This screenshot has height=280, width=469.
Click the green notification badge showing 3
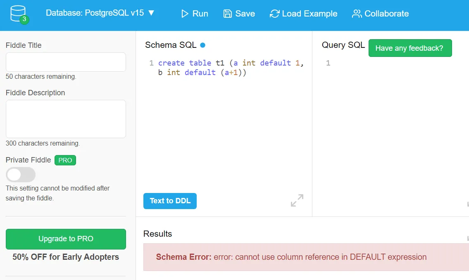click(24, 19)
